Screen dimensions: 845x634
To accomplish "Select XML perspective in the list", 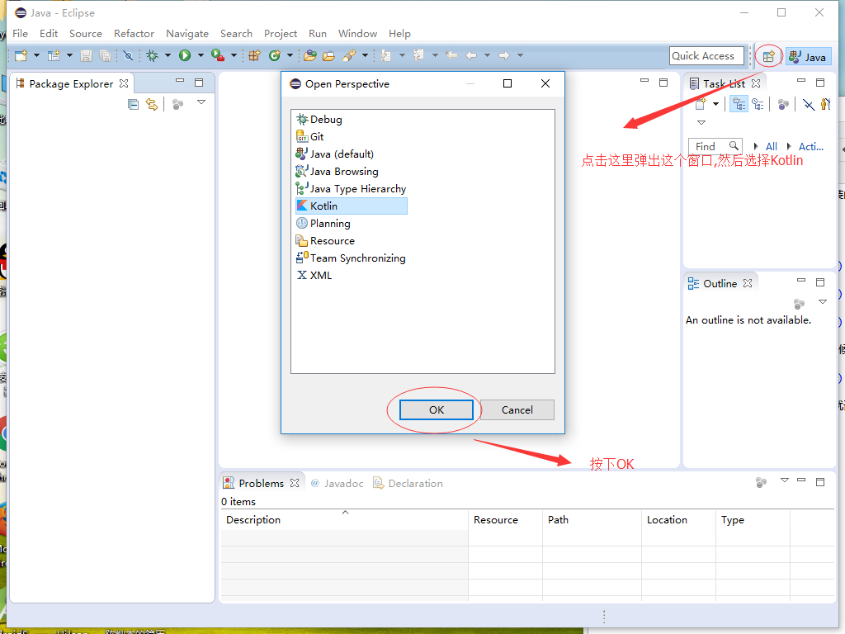I will (x=314, y=275).
